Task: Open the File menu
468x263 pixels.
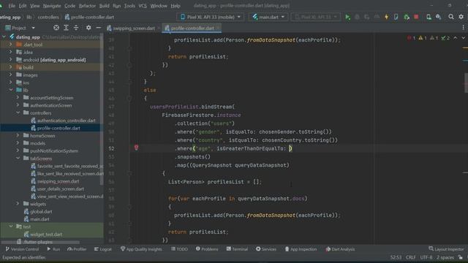Action: (x=12, y=6)
